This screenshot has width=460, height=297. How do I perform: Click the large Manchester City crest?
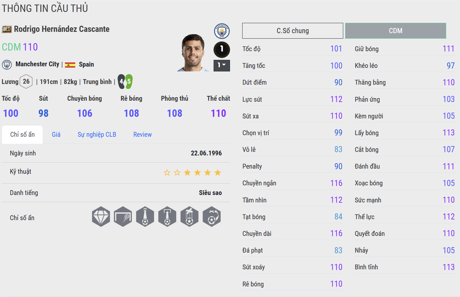click(222, 31)
